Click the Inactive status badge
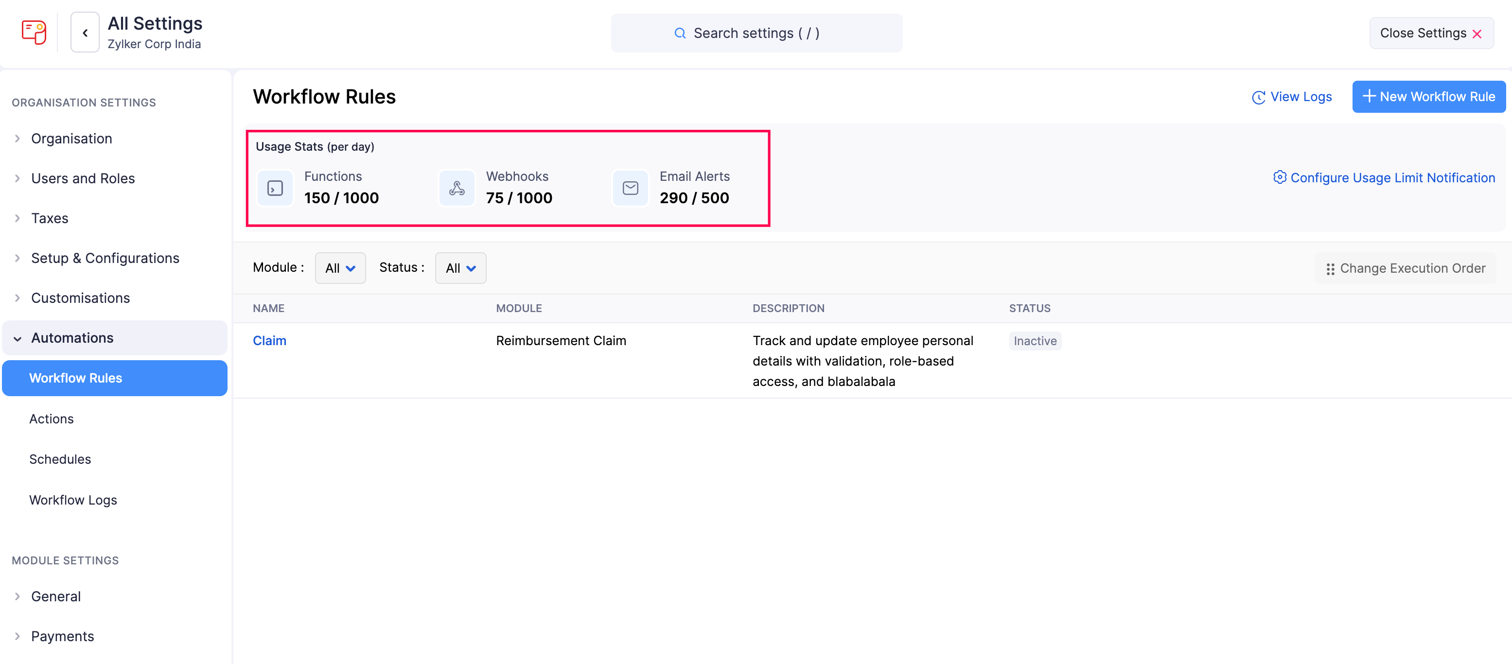The width and height of the screenshot is (1512, 664). [x=1035, y=341]
